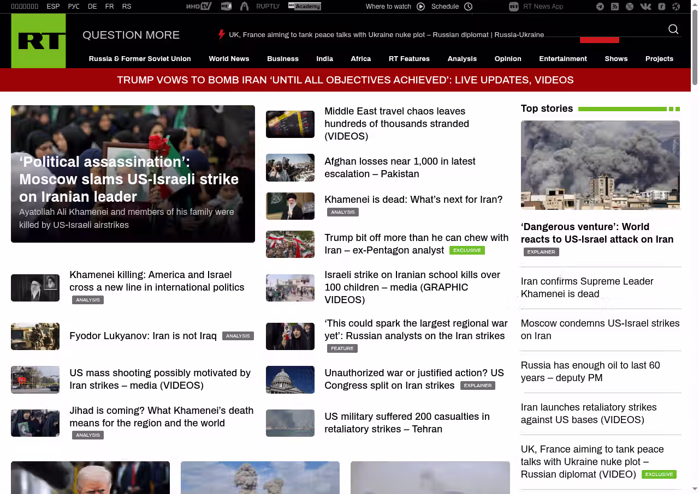The image size is (699, 494).
Task: Open 'Khamenei is dead: What's next for Iran?'
Action: (x=413, y=200)
